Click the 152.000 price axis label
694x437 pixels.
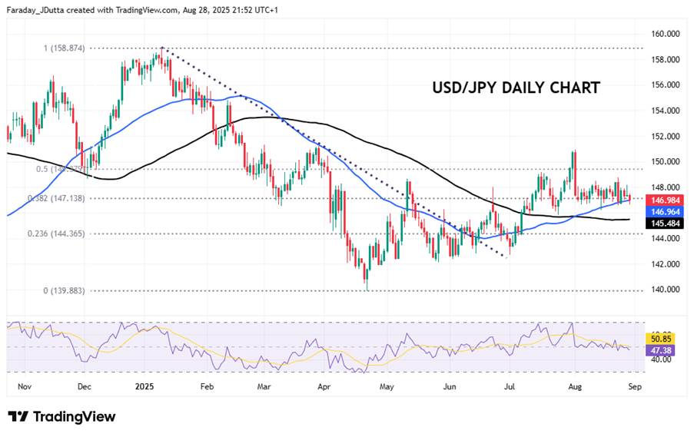click(666, 136)
